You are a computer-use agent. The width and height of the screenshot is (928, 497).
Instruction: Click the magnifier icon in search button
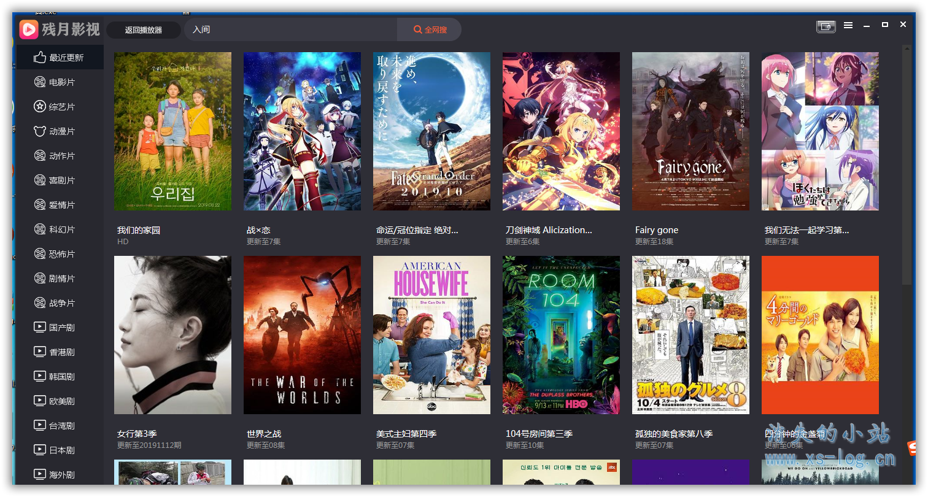[418, 29]
